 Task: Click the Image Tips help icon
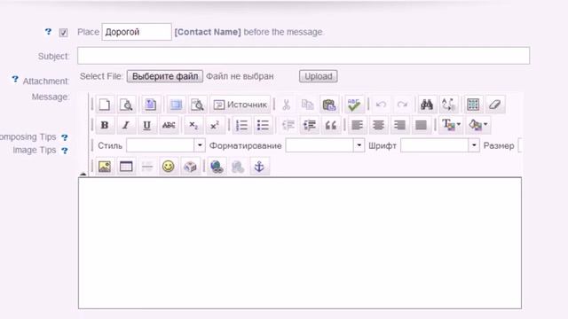tap(65, 151)
